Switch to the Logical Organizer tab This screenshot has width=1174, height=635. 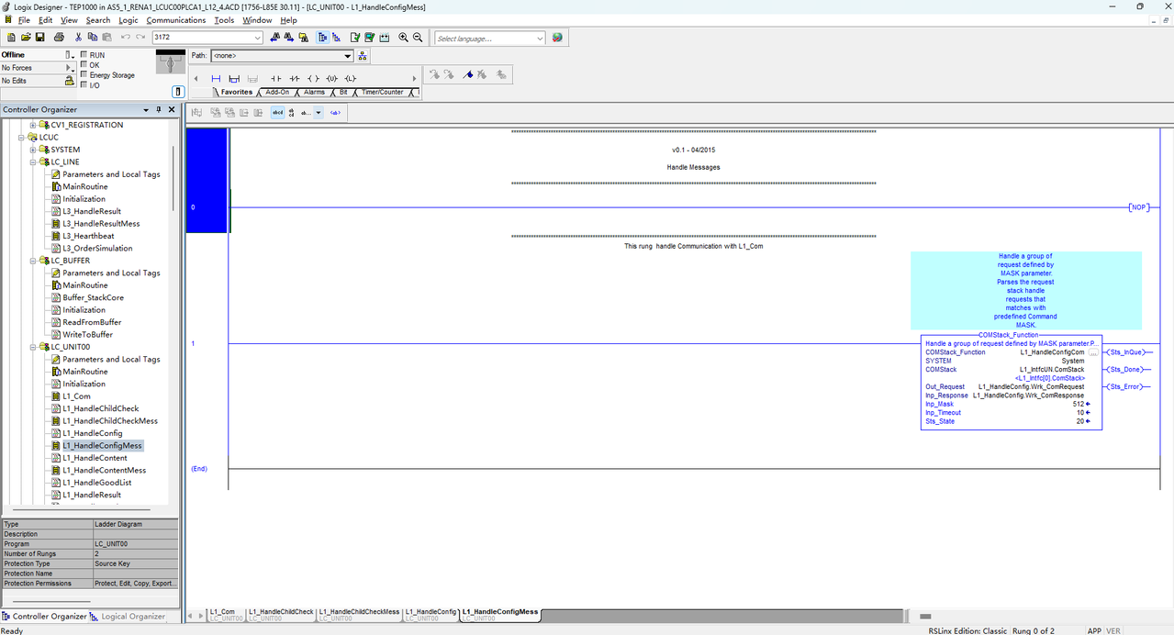(129, 617)
